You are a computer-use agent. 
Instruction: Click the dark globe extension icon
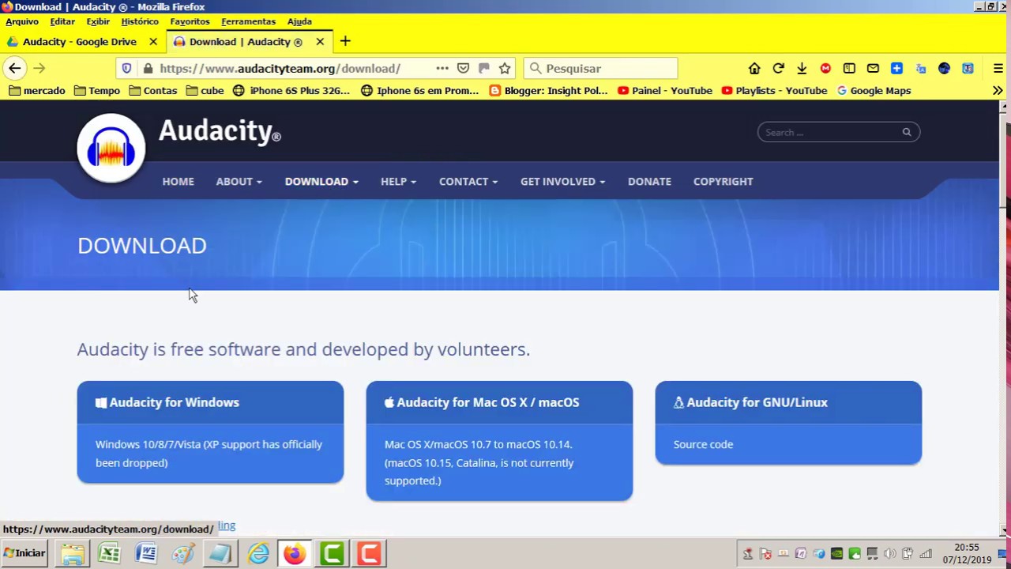944,69
